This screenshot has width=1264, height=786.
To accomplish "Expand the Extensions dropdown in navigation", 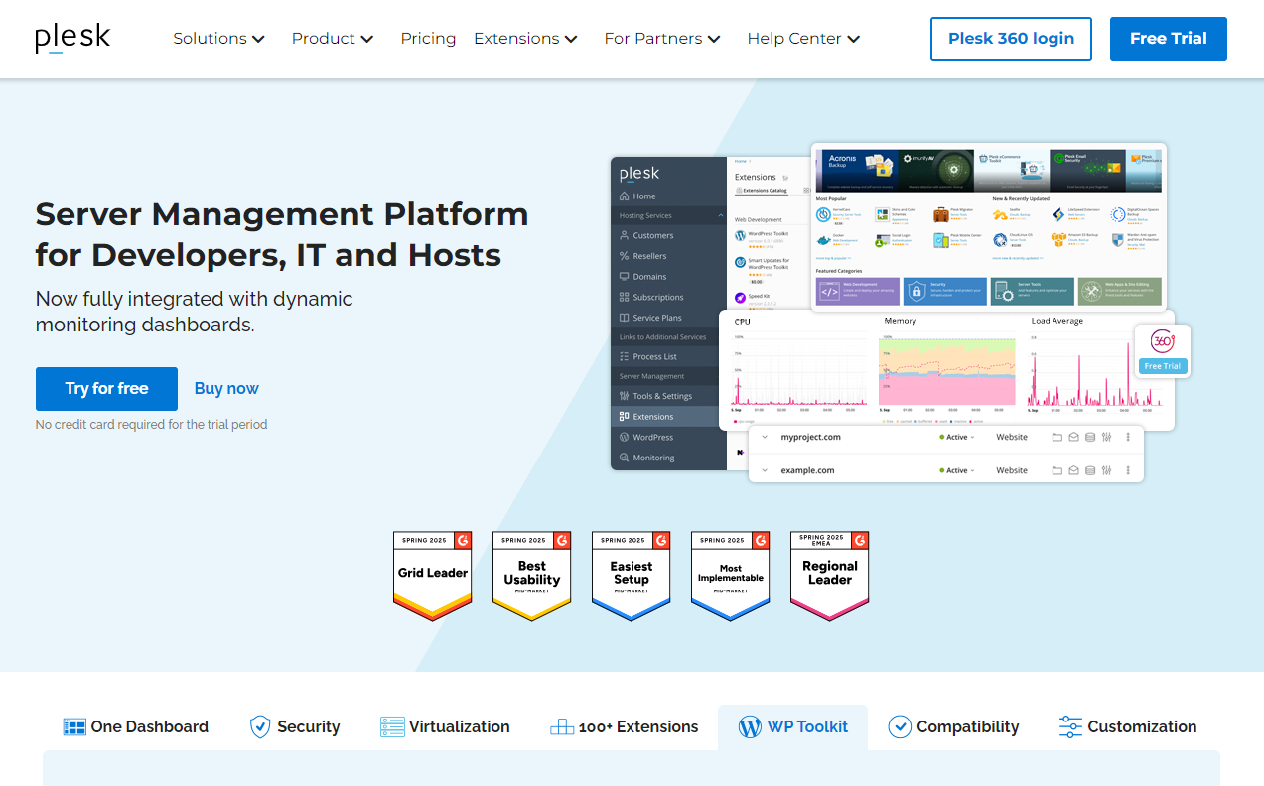I will pyautogui.click(x=525, y=39).
